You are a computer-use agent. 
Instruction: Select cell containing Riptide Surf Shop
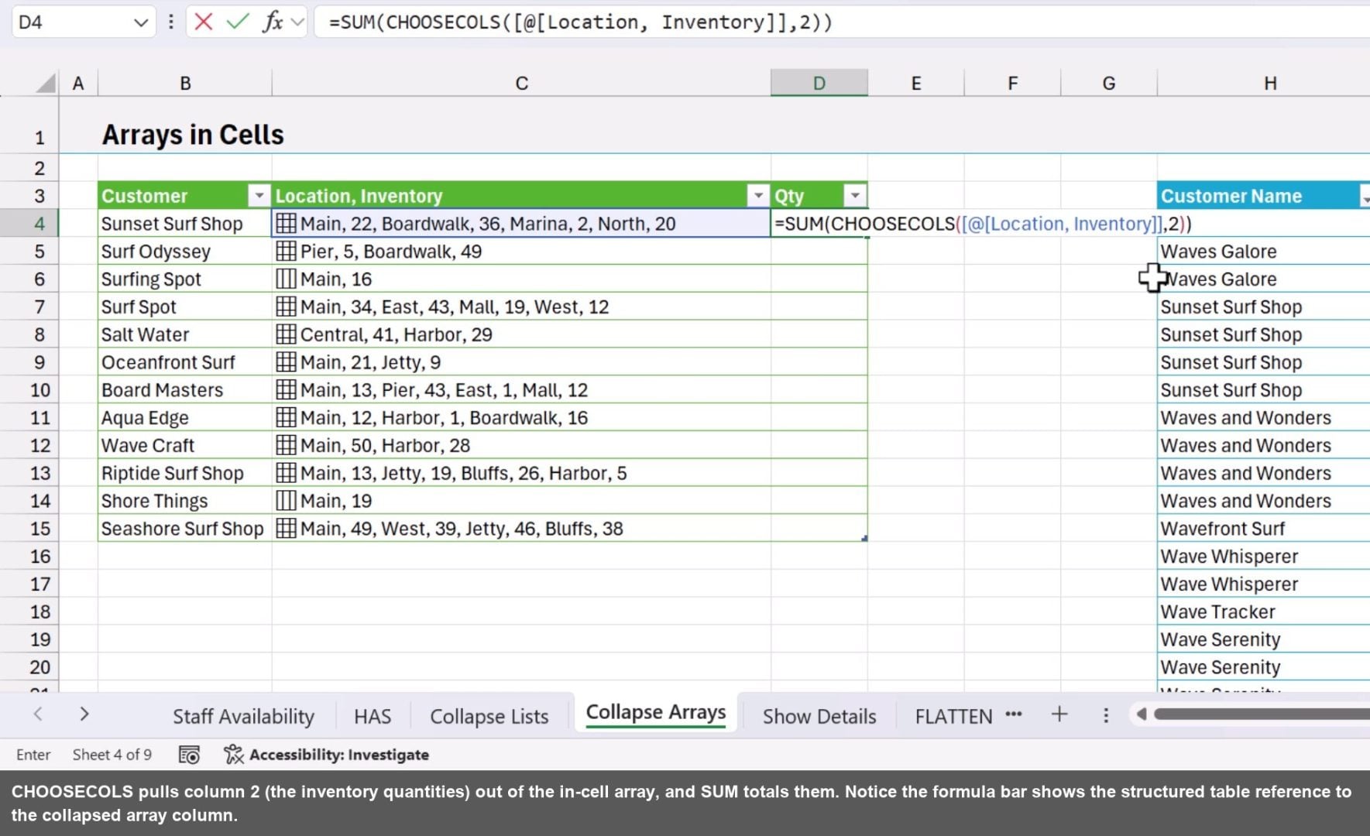tap(184, 473)
